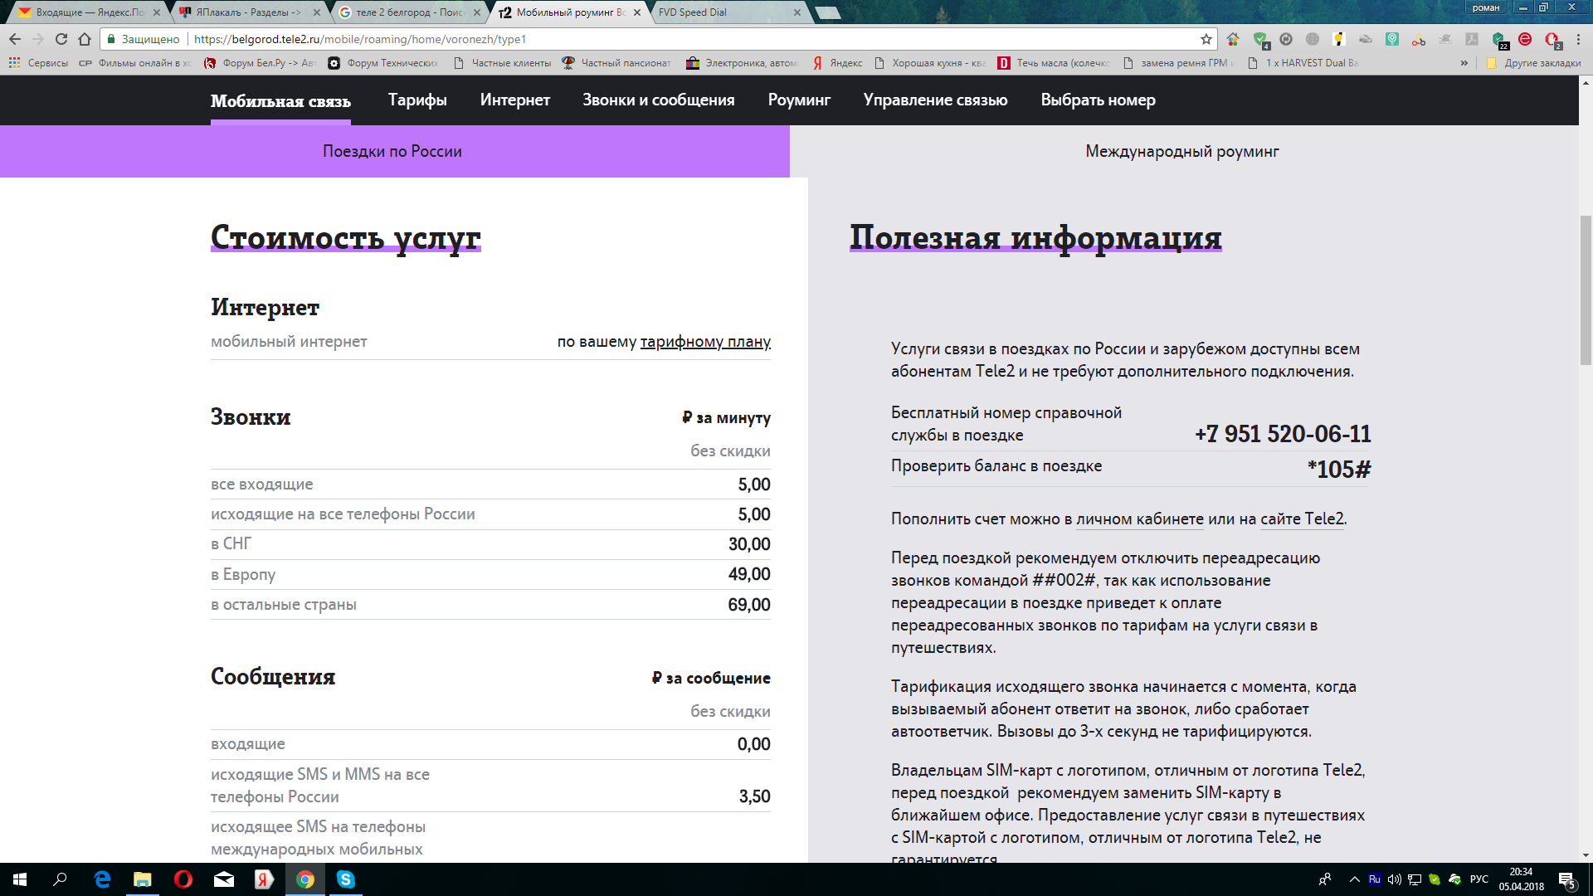Image resolution: width=1593 pixels, height=896 pixels.
Task: Open Skype from the taskbar
Action: pos(346,879)
